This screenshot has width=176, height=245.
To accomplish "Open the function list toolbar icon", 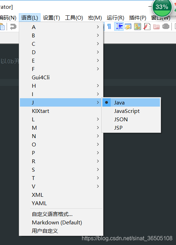I will click(x=147, y=27).
